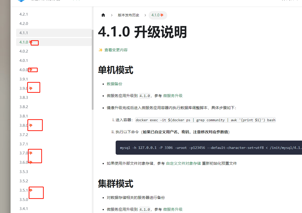Open the 自定义文件对象存储 link

[x=183, y=163]
